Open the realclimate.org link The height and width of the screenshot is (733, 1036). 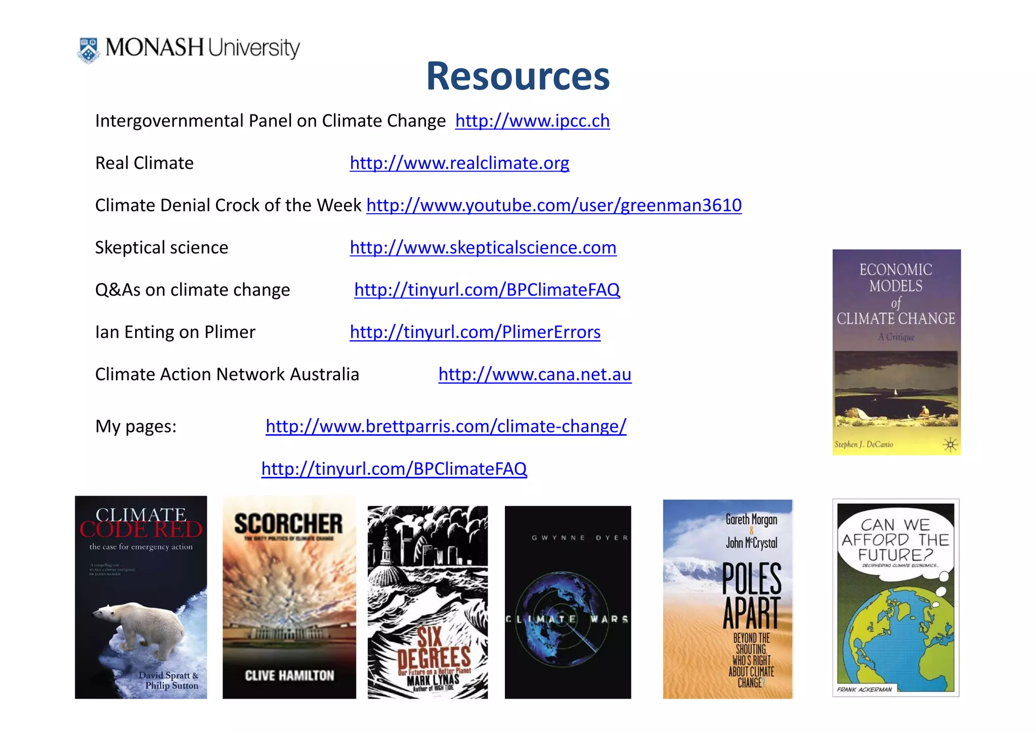pyautogui.click(x=459, y=163)
